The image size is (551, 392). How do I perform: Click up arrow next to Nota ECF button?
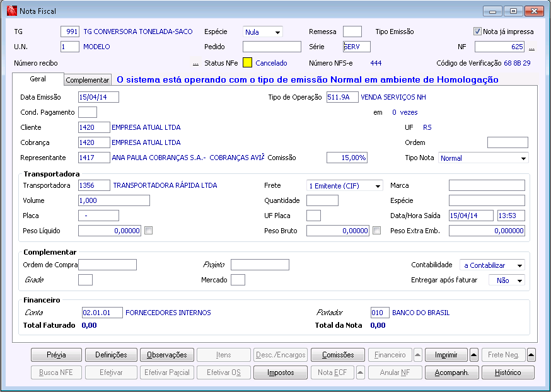(x=360, y=372)
